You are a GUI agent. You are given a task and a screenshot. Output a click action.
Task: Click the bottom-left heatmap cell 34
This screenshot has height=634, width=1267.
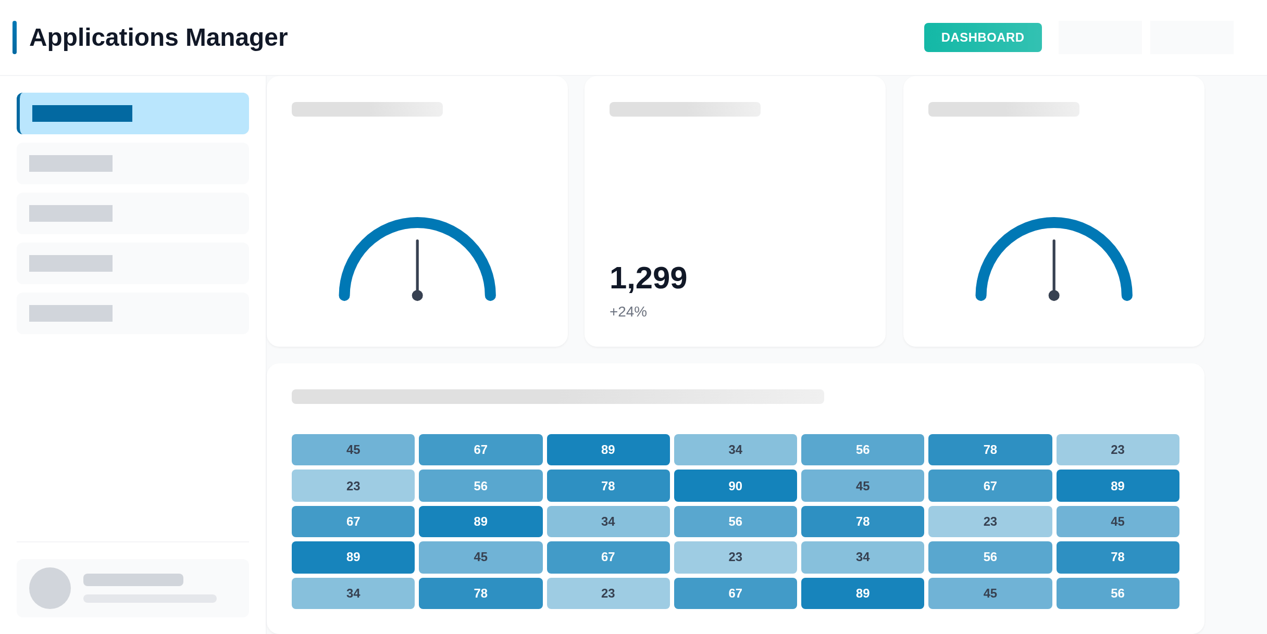353,593
